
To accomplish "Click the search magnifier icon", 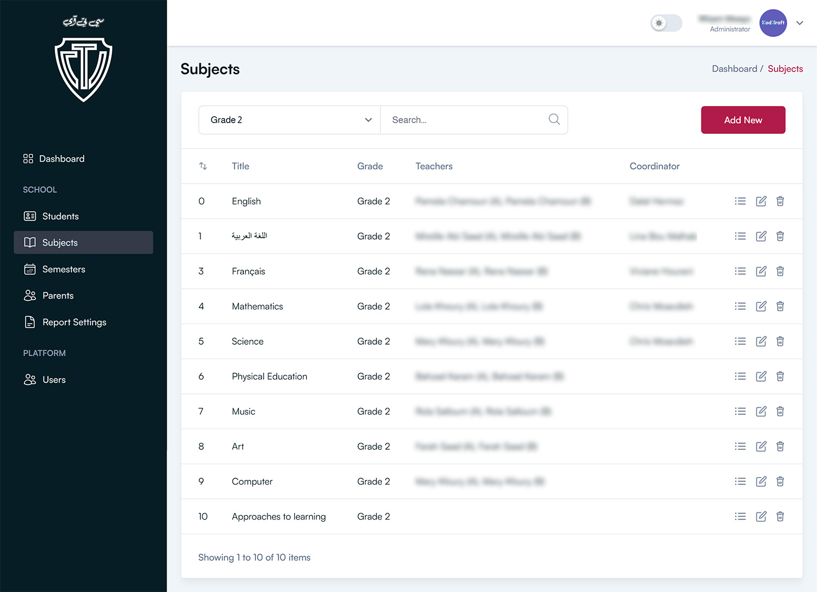I will pos(554,120).
